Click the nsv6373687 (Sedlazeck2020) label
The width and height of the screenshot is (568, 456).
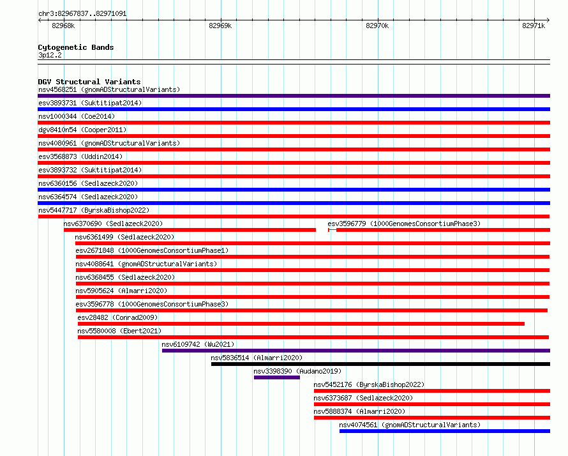pyautogui.click(x=363, y=398)
